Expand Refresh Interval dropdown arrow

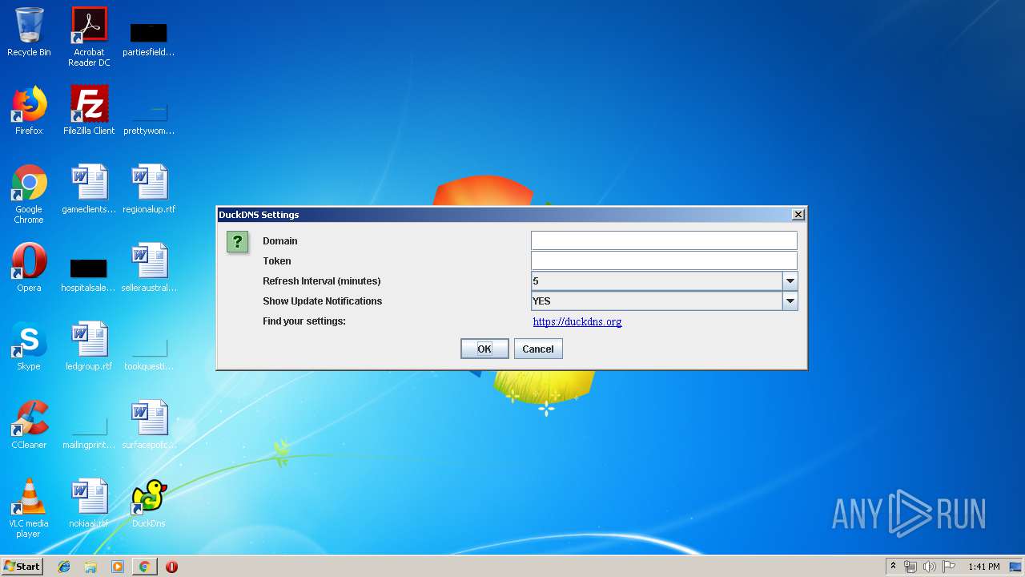click(790, 280)
